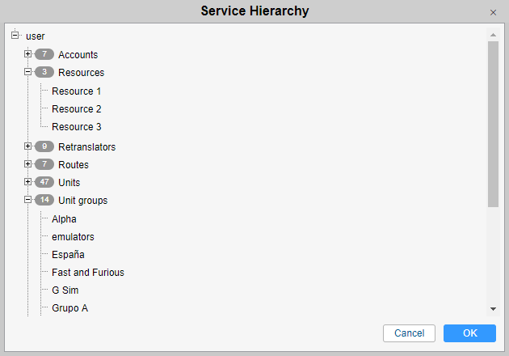The height and width of the screenshot is (356, 509).
Task: Select Resource 3 item
Action: (76, 127)
